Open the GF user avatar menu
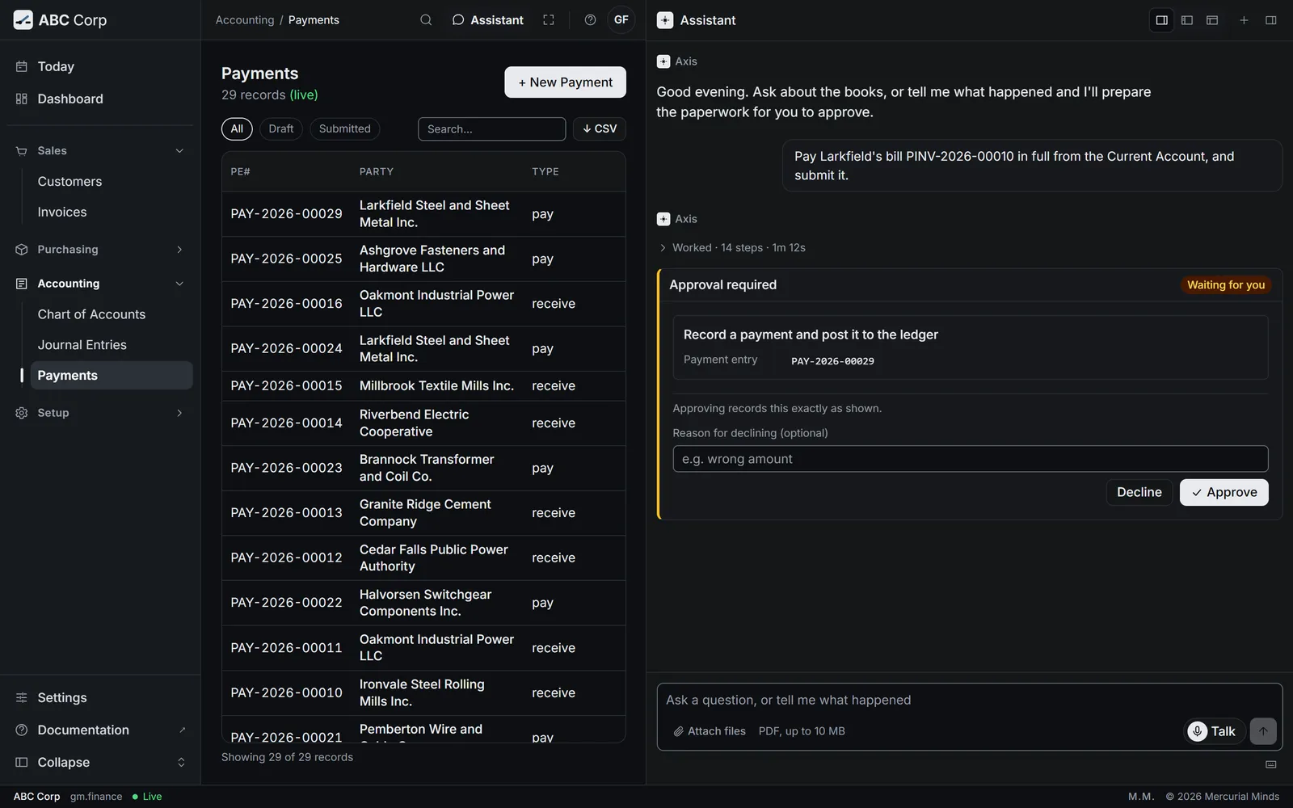This screenshot has height=808, width=1293. tap(621, 20)
